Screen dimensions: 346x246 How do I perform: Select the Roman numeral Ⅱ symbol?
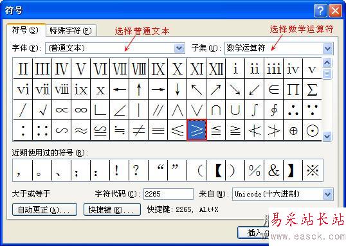(23, 69)
